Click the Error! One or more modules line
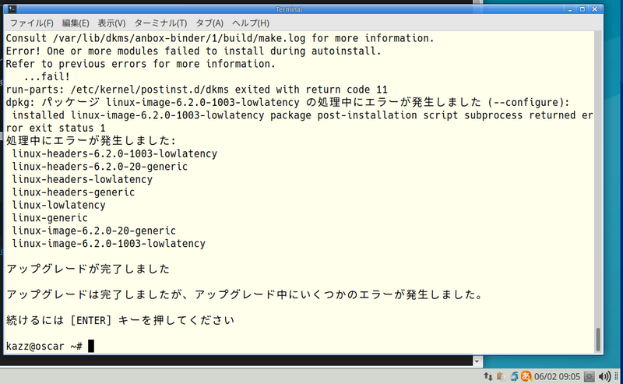Viewport: 623px width, 384px height. 193,51
